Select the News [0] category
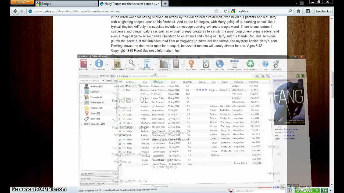The image size is (344, 193). click(x=95, y=113)
